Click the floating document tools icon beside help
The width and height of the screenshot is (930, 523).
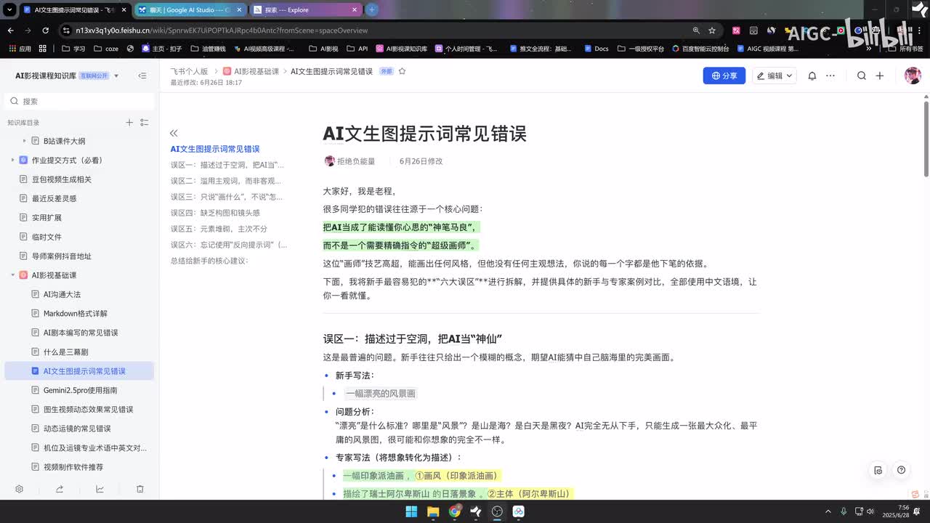click(x=878, y=470)
